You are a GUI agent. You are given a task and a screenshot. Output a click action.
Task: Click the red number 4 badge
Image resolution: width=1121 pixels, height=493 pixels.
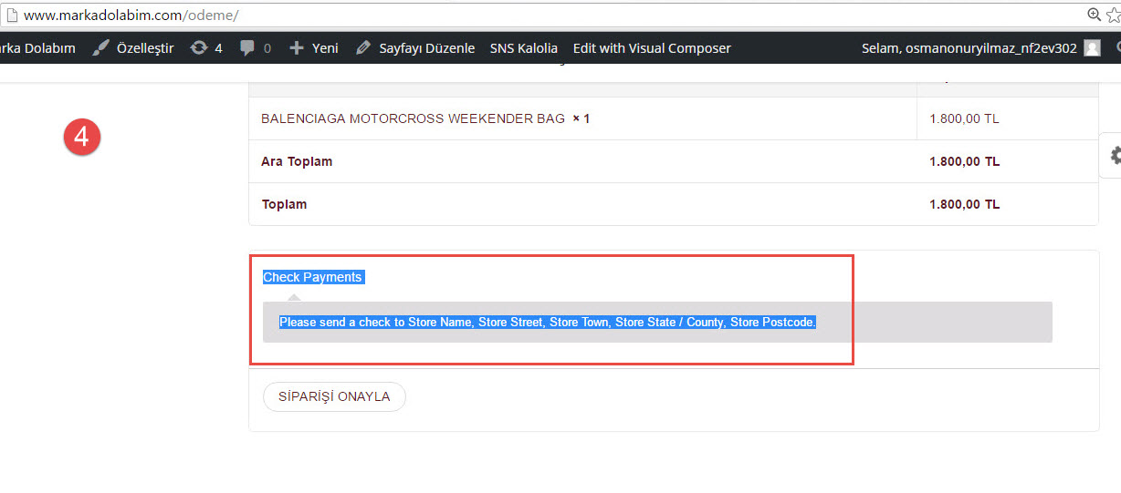(81, 138)
